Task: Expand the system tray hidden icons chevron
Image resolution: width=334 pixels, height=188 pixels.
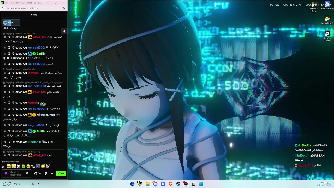Action: pyautogui.click(x=38, y=184)
